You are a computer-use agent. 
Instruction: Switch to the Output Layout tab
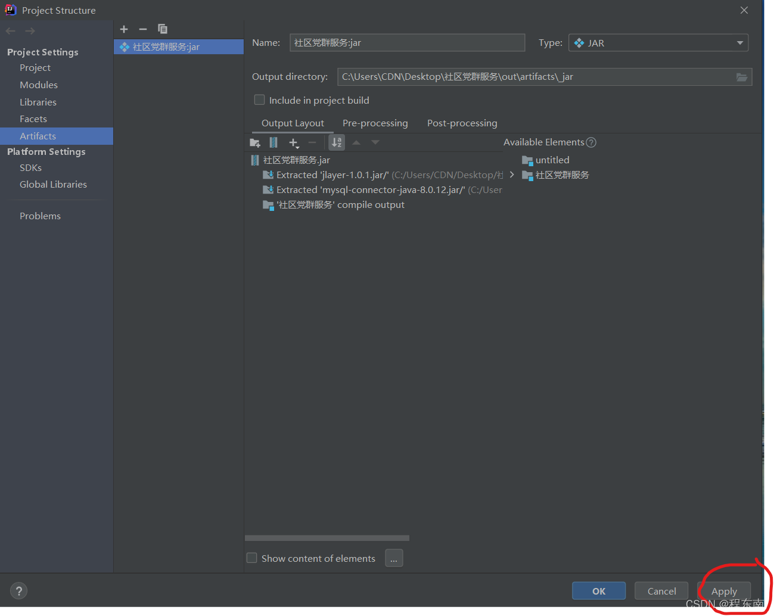click(x=293, y=123)
